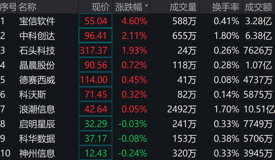This screenshot has height=160, width=275.
Task: Click the turnover rate 0.41%
Action: (x=226, y=21)
